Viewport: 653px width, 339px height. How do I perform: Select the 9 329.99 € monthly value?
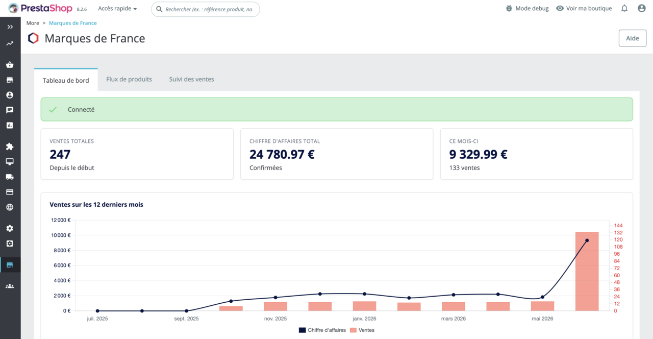click(x=479, y=154)
